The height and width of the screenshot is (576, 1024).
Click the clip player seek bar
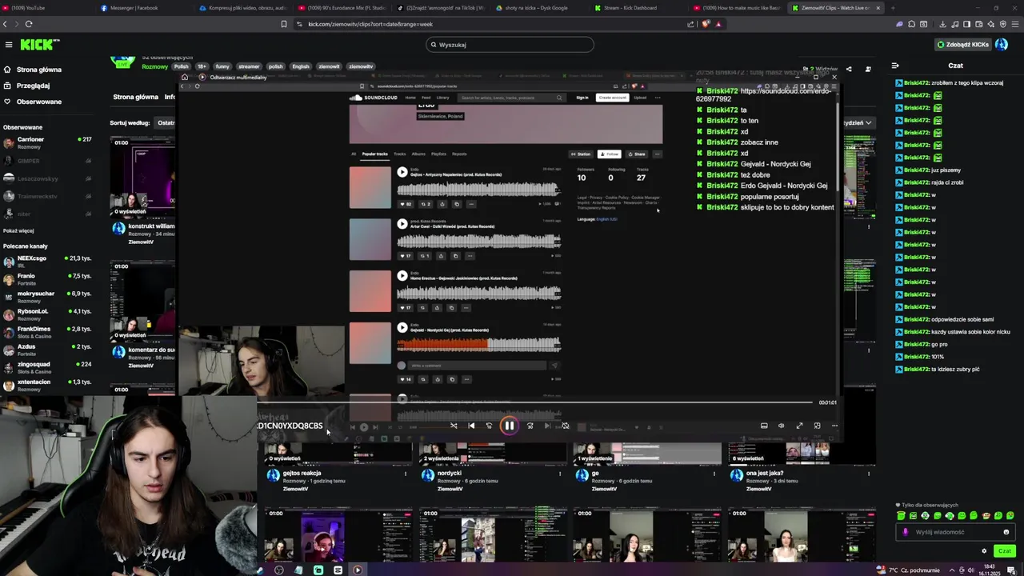[x=534, y=402]
